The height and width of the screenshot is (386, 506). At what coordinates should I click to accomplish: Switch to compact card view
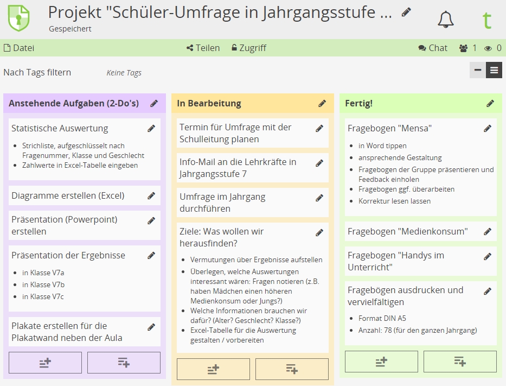pos(478,70)
